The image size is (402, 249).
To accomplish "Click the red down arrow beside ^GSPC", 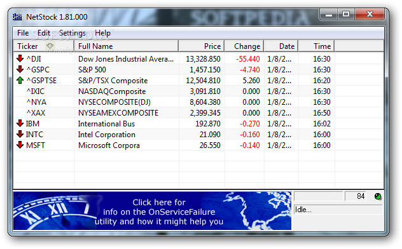I will 20,69.
